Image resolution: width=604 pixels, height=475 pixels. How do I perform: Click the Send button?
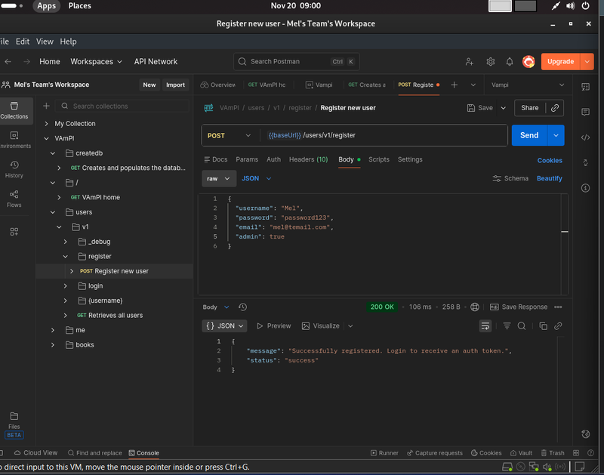click(529, 135)
